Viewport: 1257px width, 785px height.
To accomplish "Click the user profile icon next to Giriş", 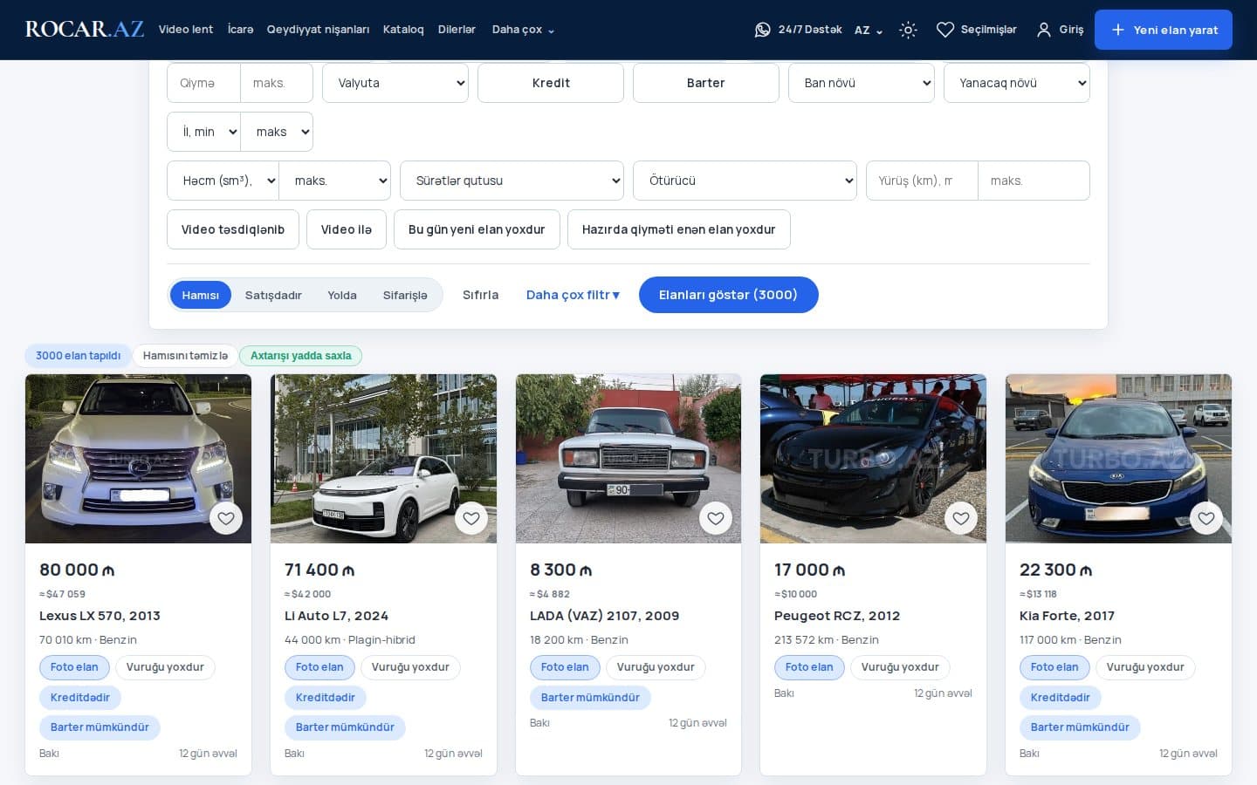I will point(1043,30).
